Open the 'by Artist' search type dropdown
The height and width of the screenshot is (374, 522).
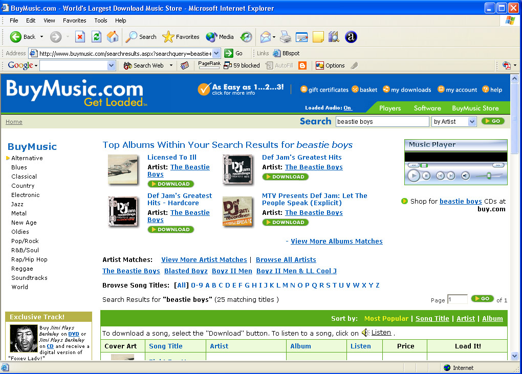(x=472, y=122)
